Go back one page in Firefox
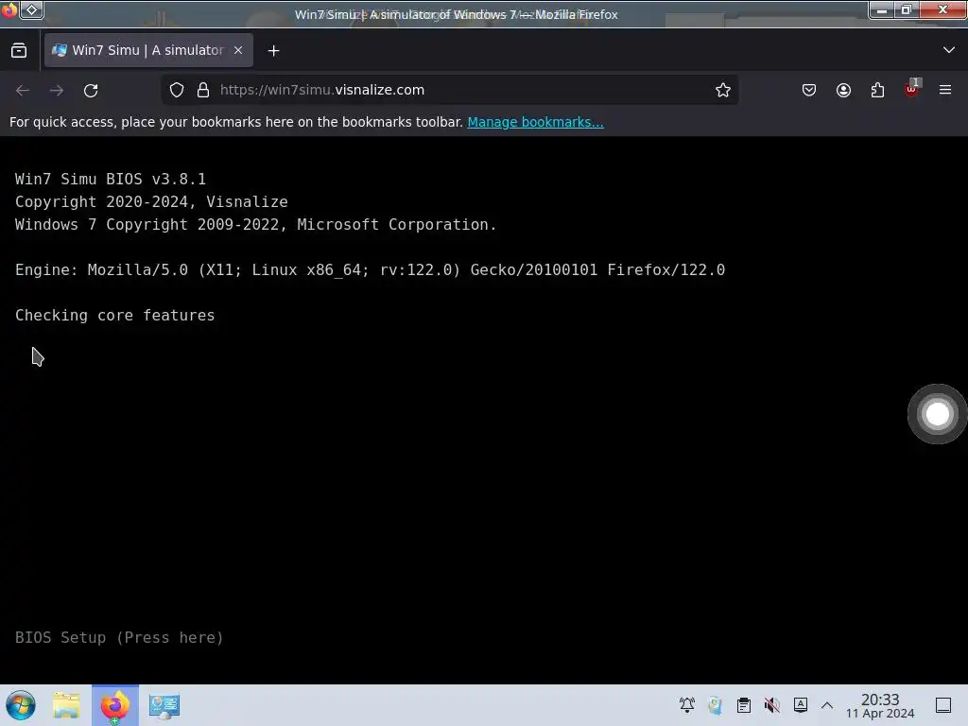Screen dimensions: 968x726 pos(23,90)
